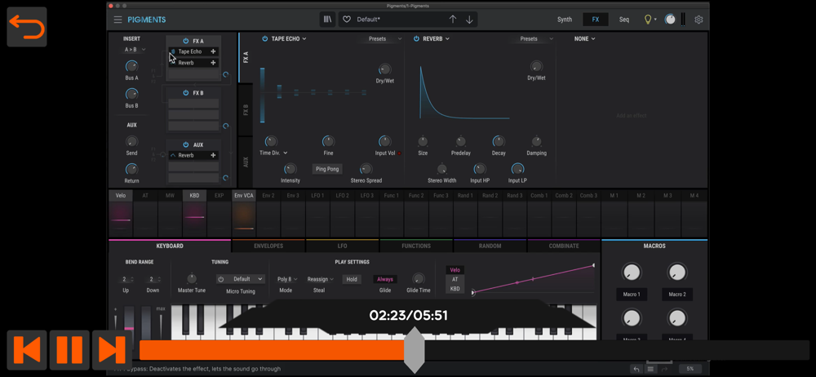Bypass the Tape Echo effect power button

[x=264, y=38]
